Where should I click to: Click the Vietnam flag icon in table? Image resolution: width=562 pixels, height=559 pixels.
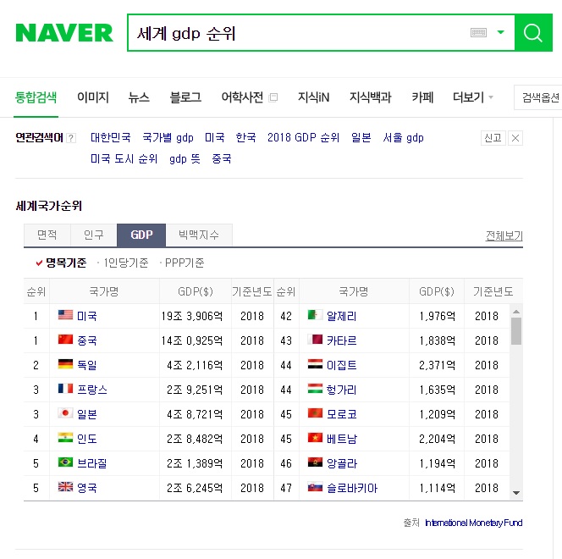[315, 439]
